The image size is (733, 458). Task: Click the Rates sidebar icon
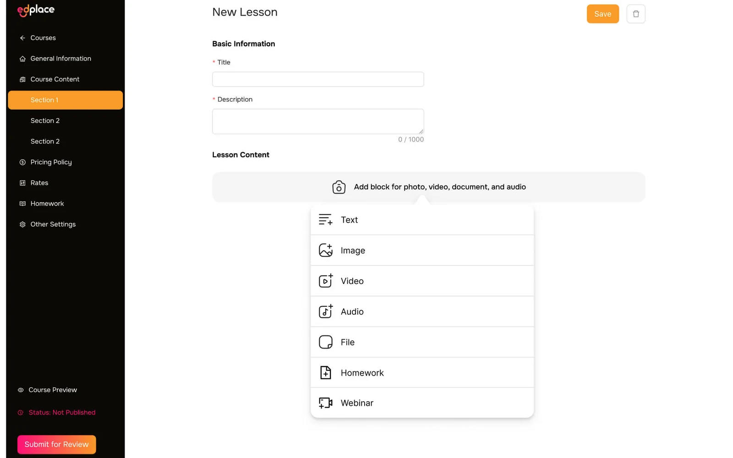[x=22, y=183]
